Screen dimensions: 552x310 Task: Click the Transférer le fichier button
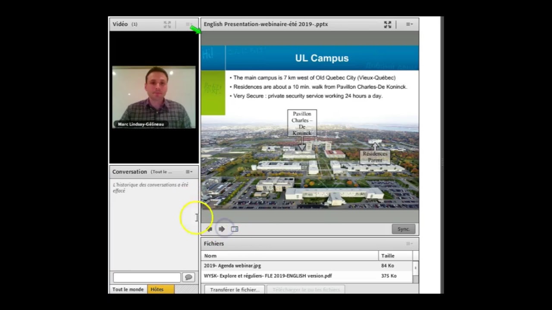[235, 290]
